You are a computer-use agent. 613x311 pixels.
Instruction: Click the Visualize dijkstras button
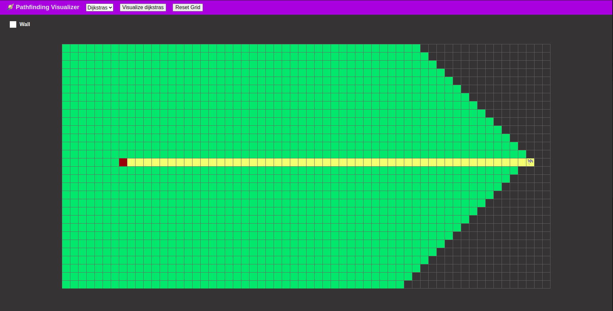[x=143, y=7]
